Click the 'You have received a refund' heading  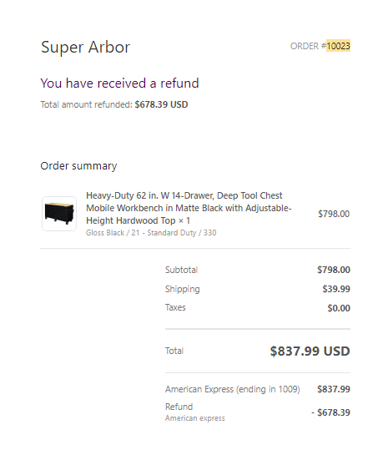coord(119,83)
